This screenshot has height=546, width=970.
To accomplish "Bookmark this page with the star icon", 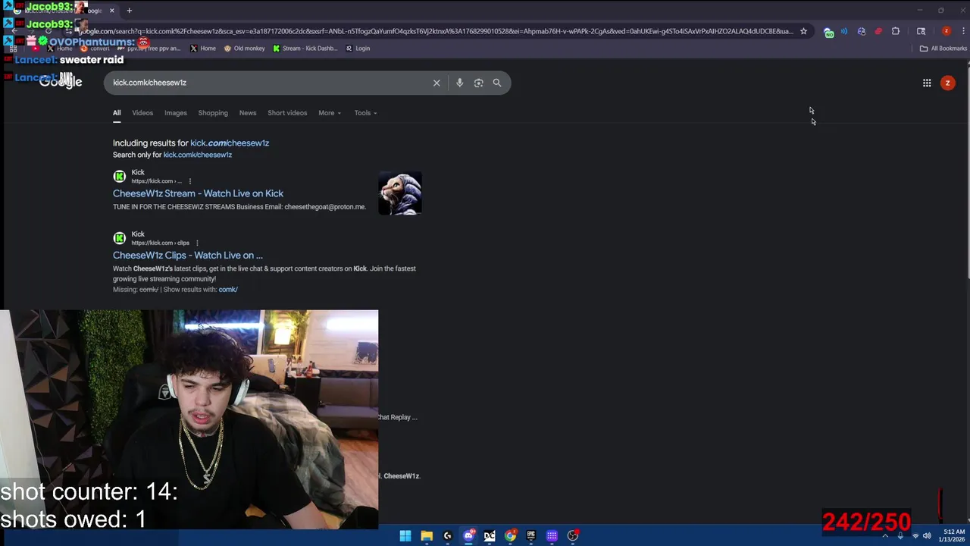I will 803,31.
